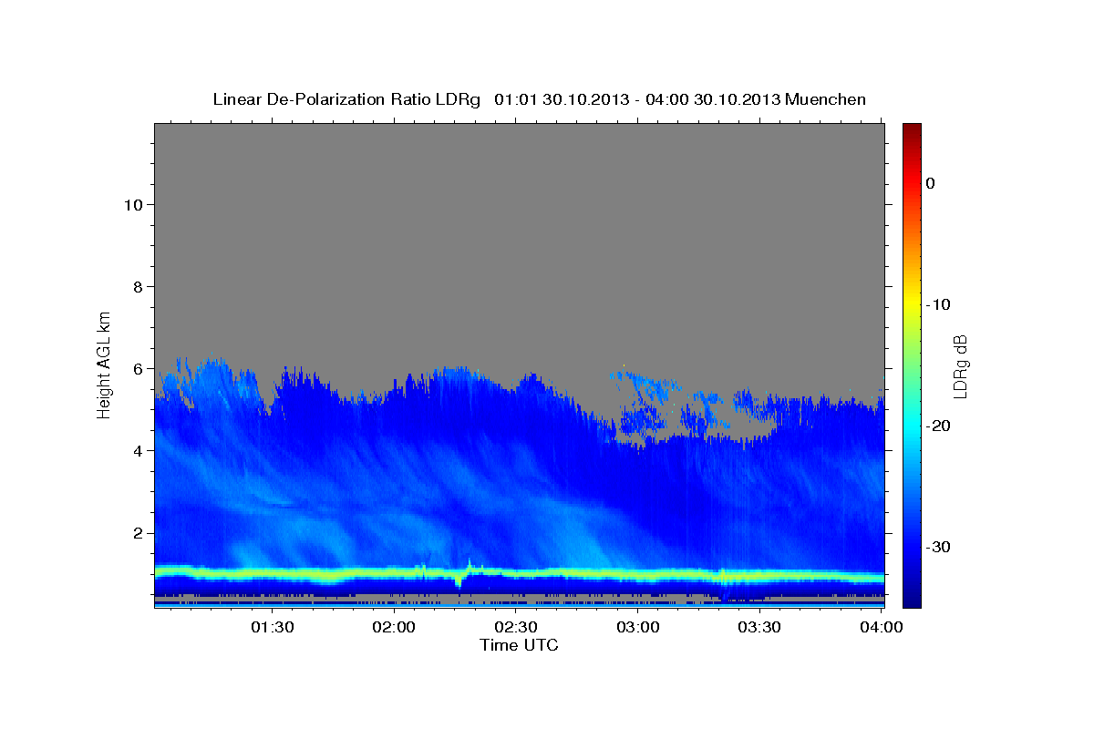Click the '01:30' time tick label
1094x729 pixels.
tap(272, 627)
